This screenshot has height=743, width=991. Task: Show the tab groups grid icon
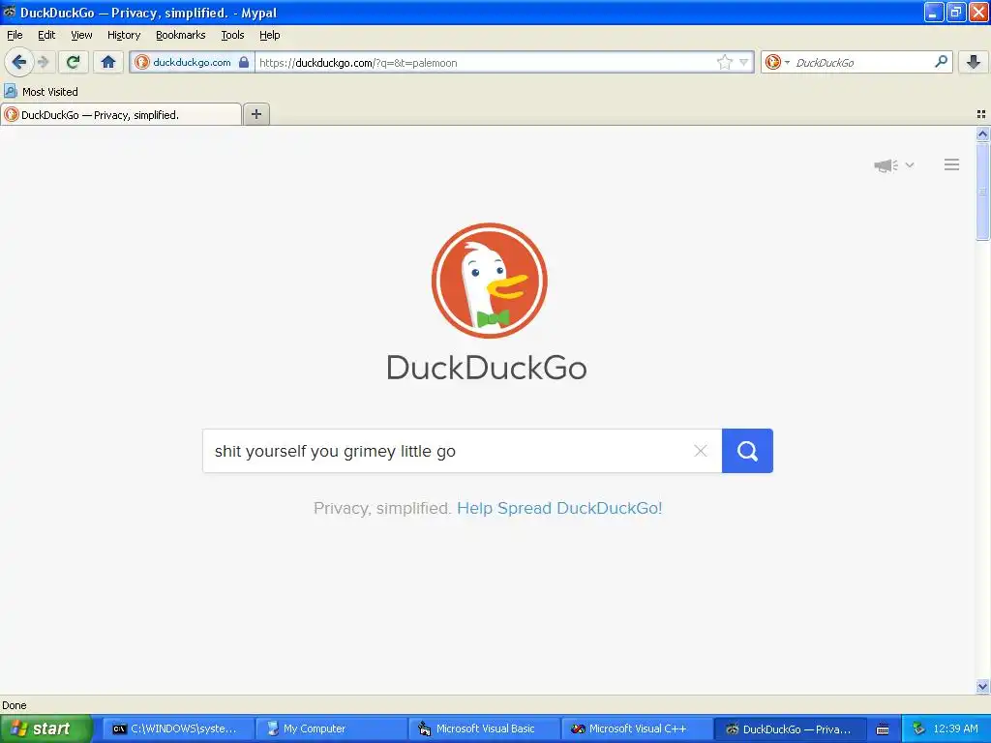(x=981, y=114)
